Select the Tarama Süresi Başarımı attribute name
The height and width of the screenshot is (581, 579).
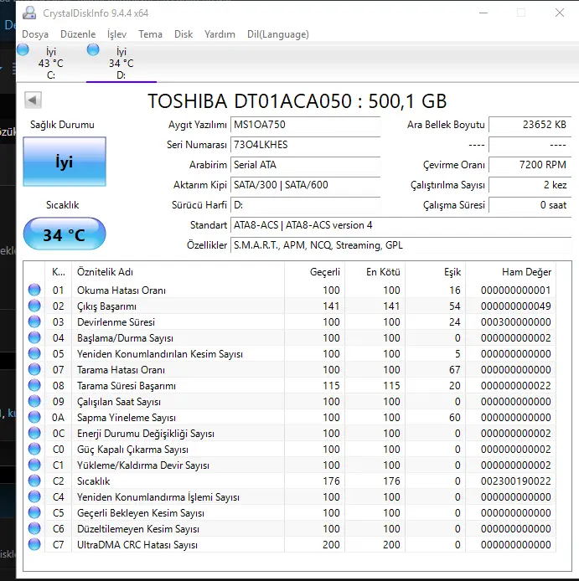pos(127,386)
